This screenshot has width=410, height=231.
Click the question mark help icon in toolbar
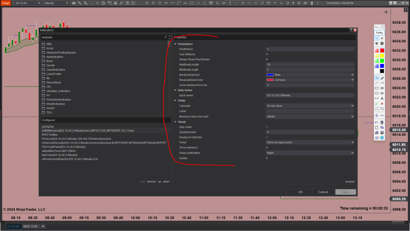317,3
